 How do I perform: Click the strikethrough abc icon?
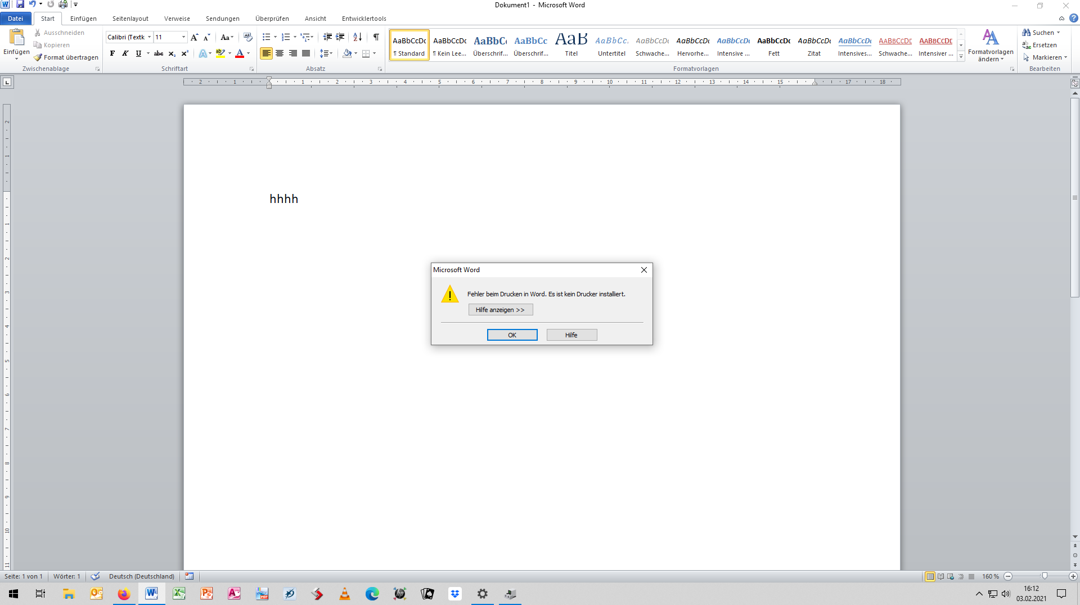tap(159, 53)
